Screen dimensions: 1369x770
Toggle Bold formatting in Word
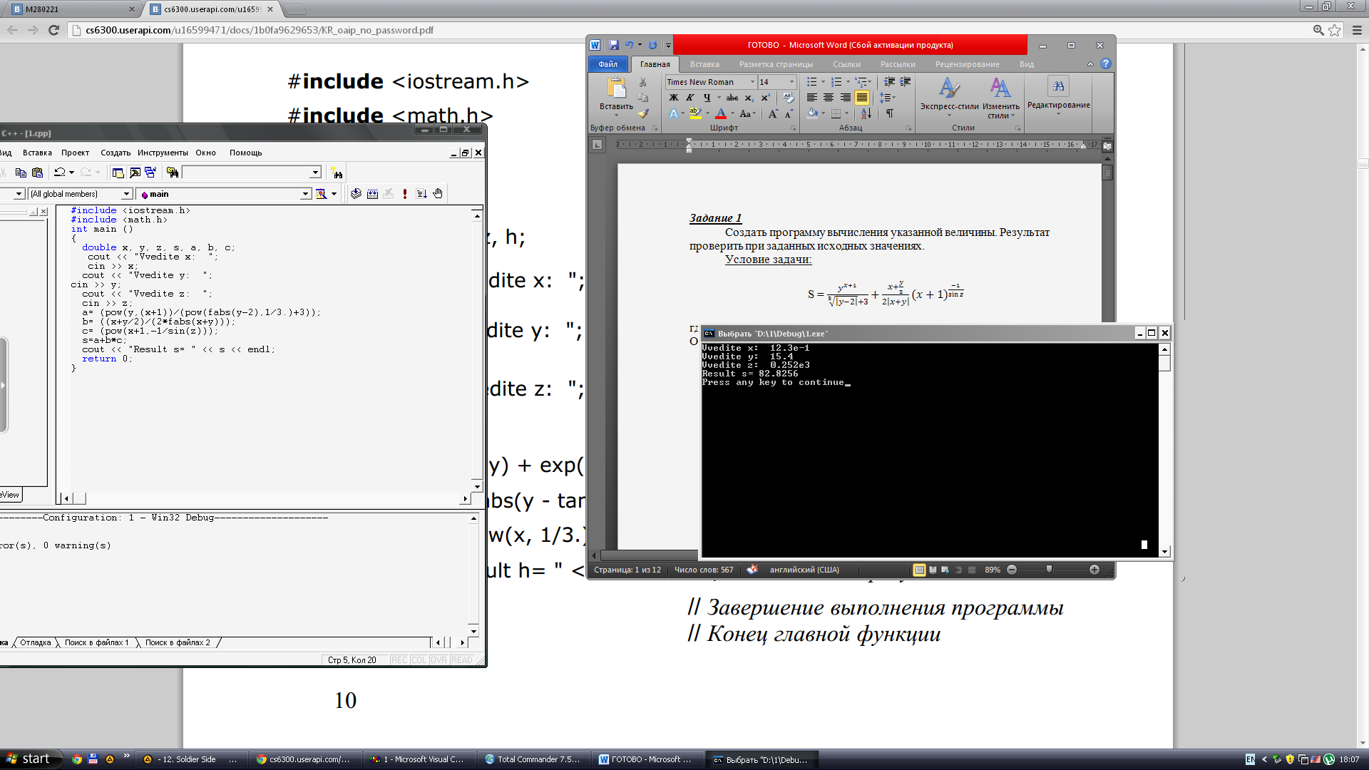[x=674, y=98]
